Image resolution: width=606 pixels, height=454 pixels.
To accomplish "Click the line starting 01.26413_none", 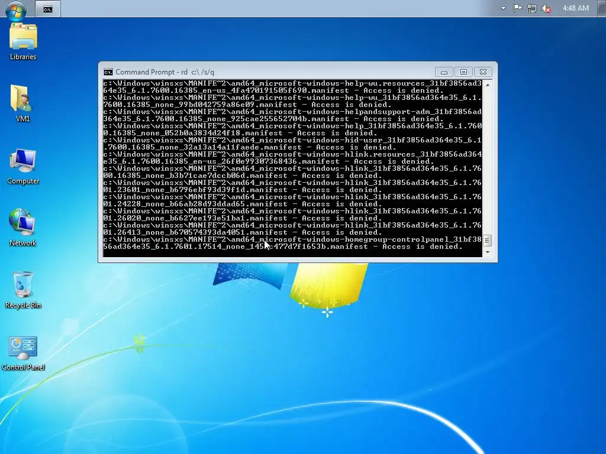I will coord(242,232).
